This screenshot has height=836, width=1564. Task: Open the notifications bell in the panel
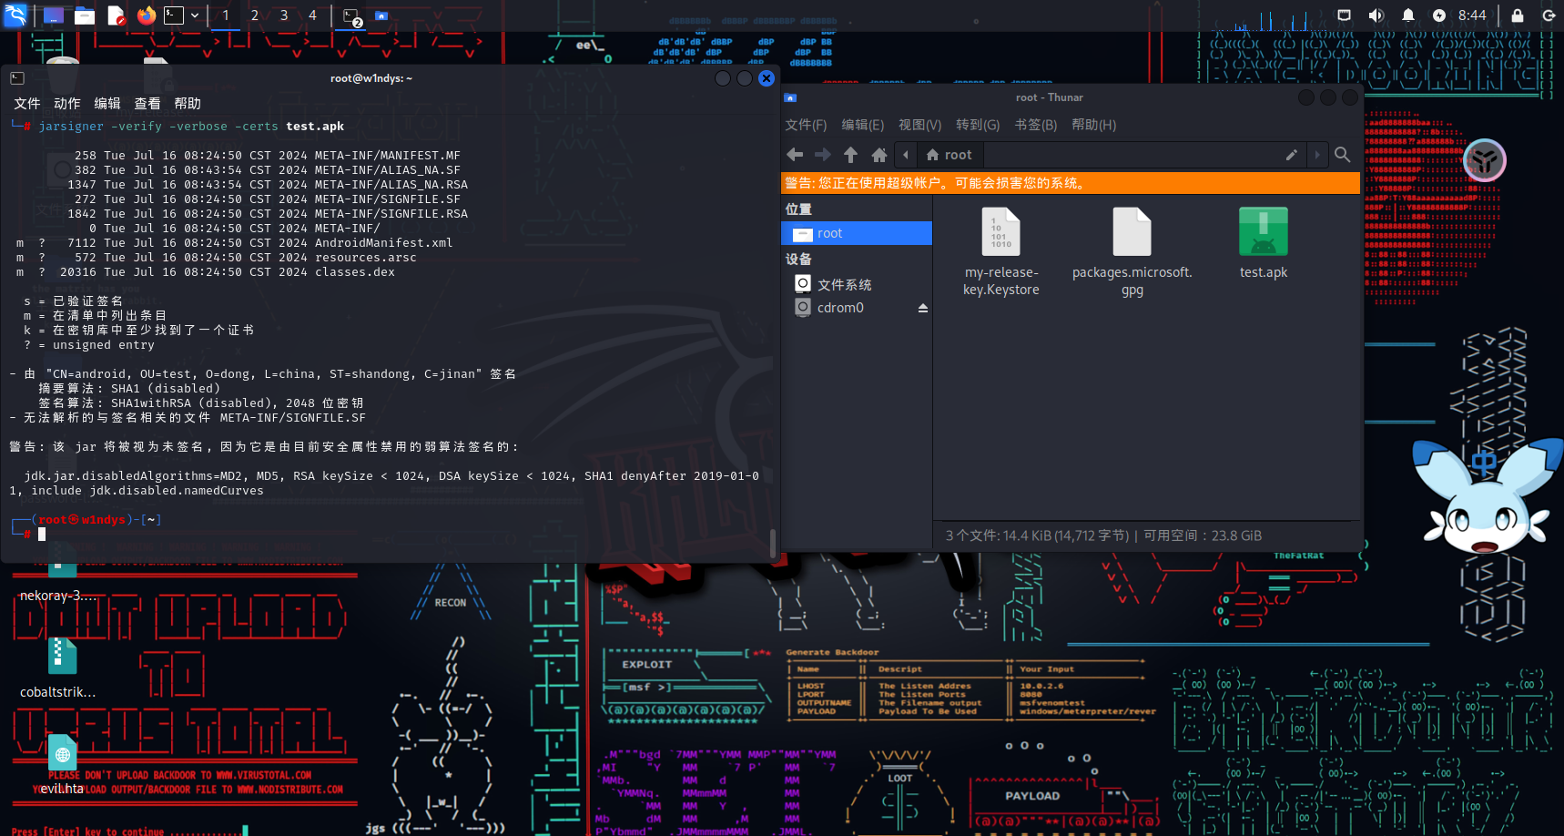(1407, 15)
